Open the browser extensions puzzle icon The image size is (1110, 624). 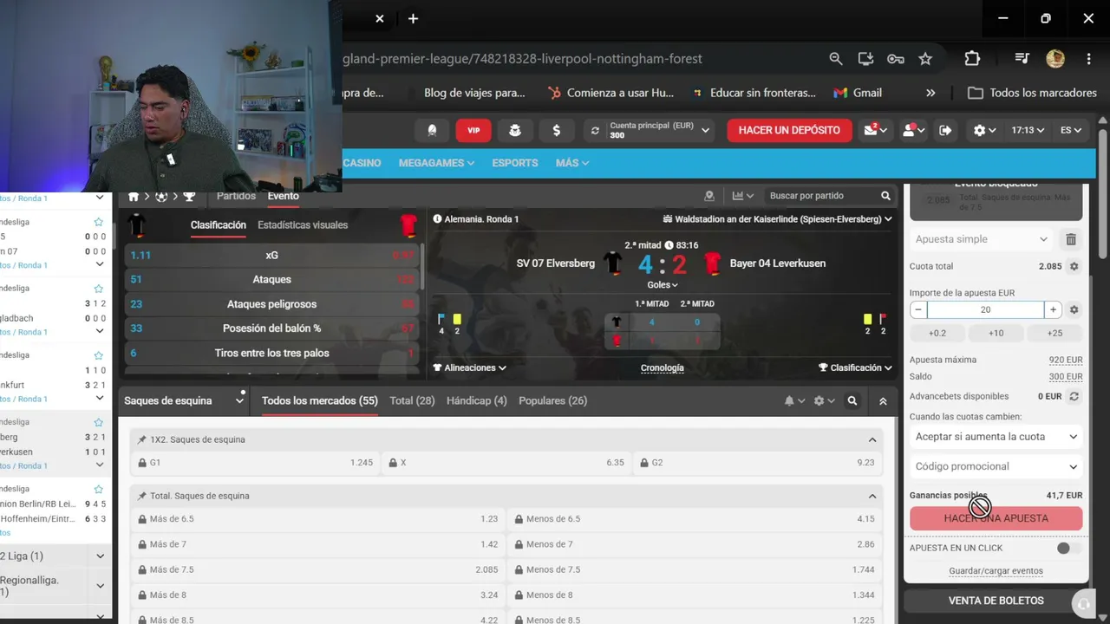coord(972,59)
